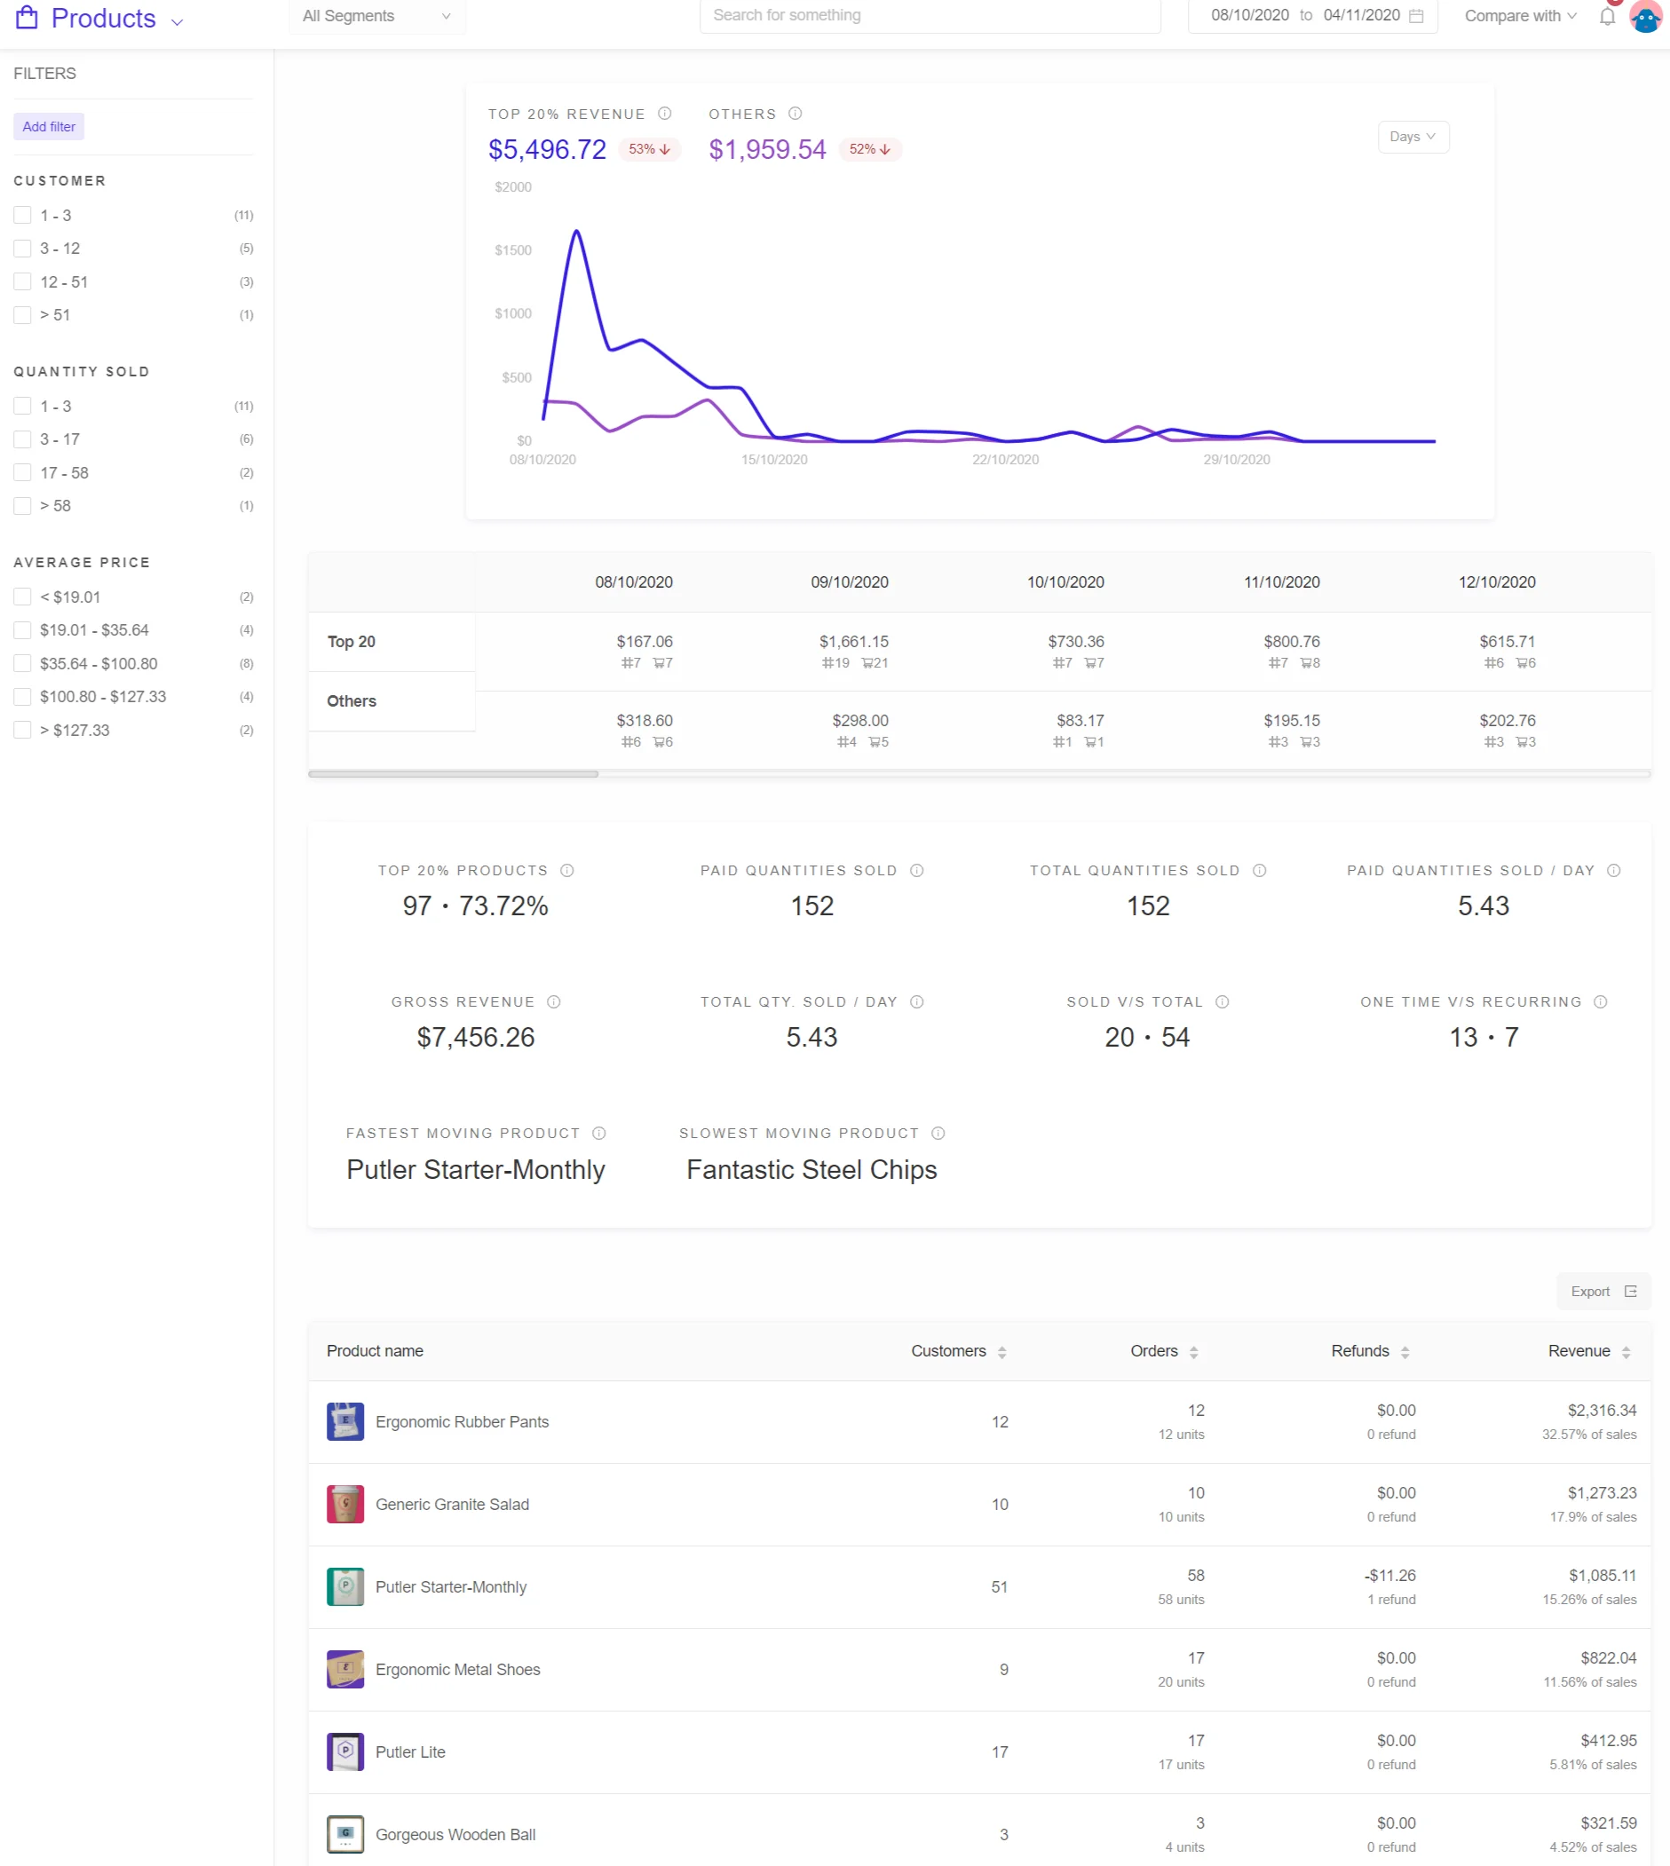Click the horizontal scrollbar of the date table

point(454,774)
